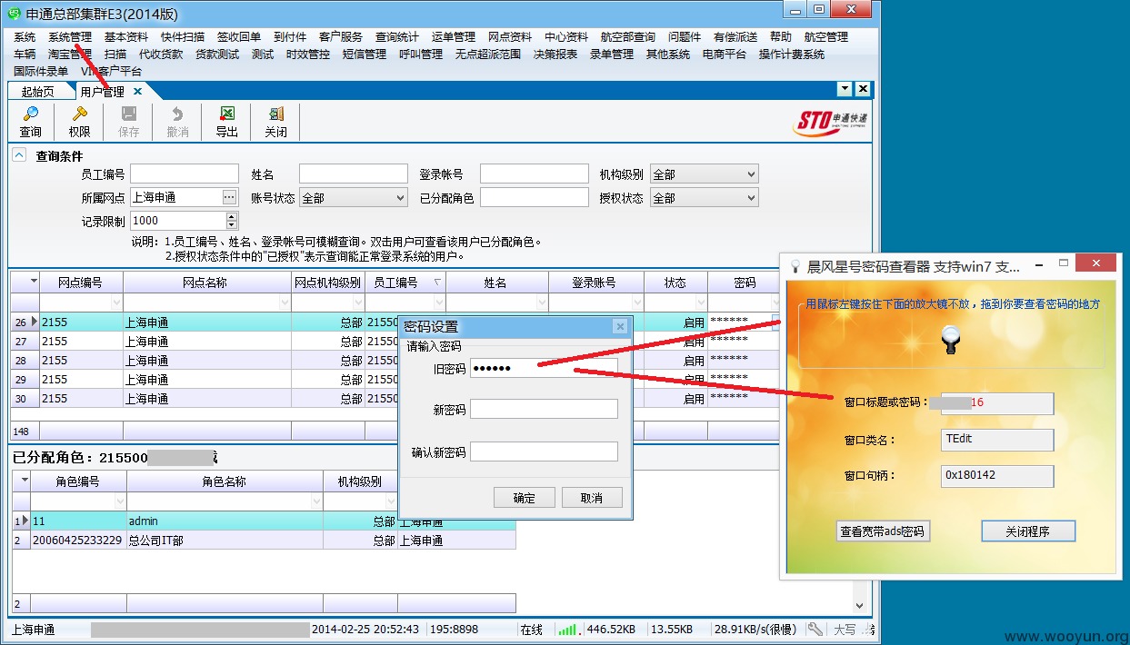The width and height of the screenshot is (1130, 645).
Task: Open the filter dropdown under 角色名称 column
Action: 315,501
